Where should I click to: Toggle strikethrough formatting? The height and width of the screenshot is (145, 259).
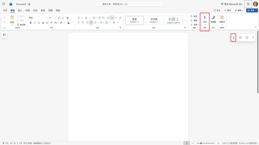click(x=43, y=22)
